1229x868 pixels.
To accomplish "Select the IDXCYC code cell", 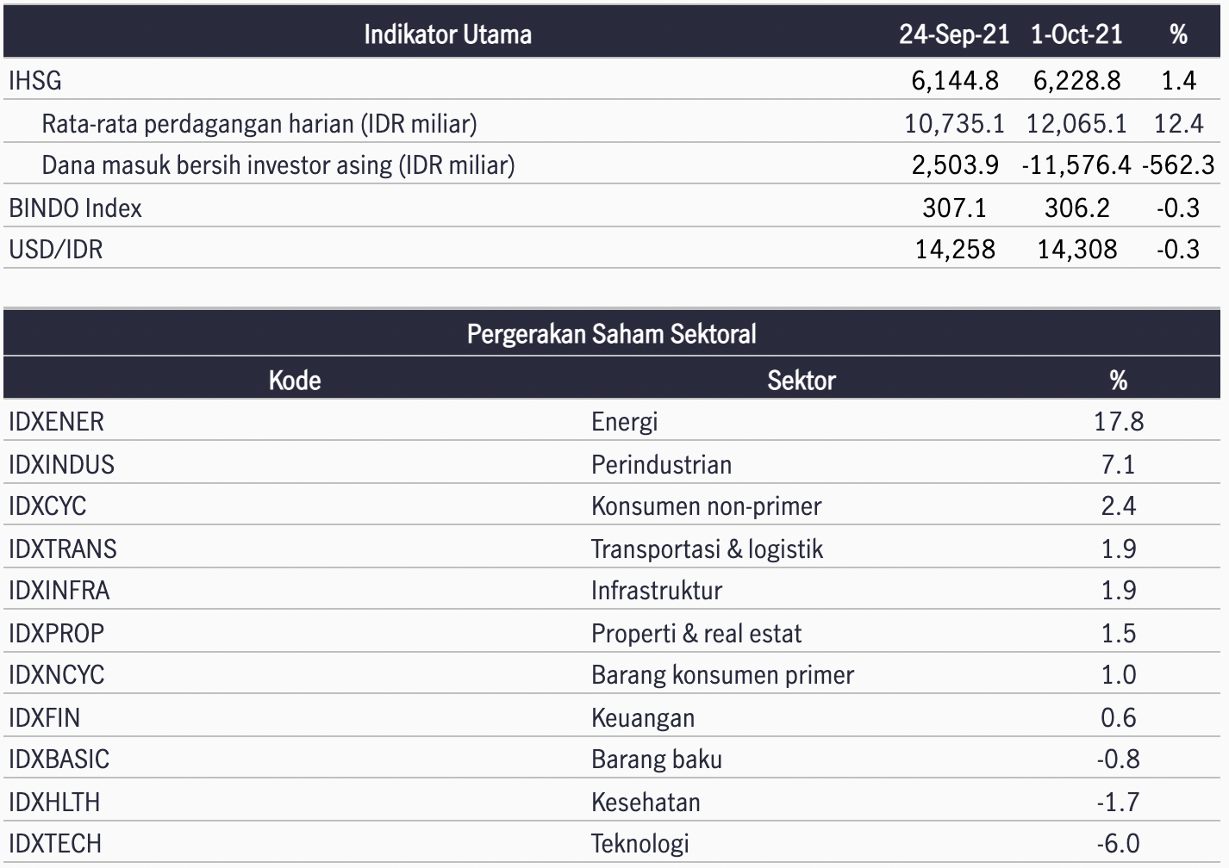I will click(x=47, y=506).
